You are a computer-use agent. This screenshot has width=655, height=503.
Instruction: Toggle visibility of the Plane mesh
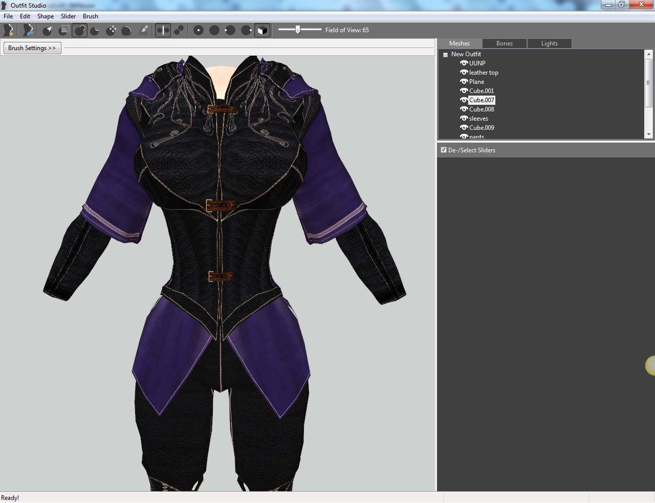click(464, 81)
